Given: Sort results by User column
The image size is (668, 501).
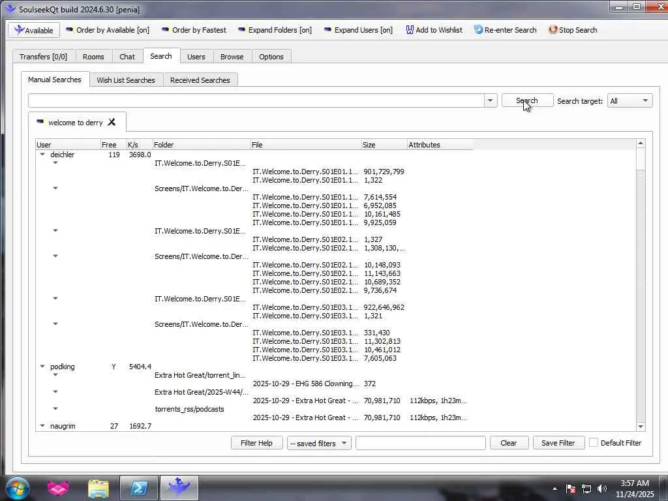Looking at the screenshot, I should click(x=68, y=145).
